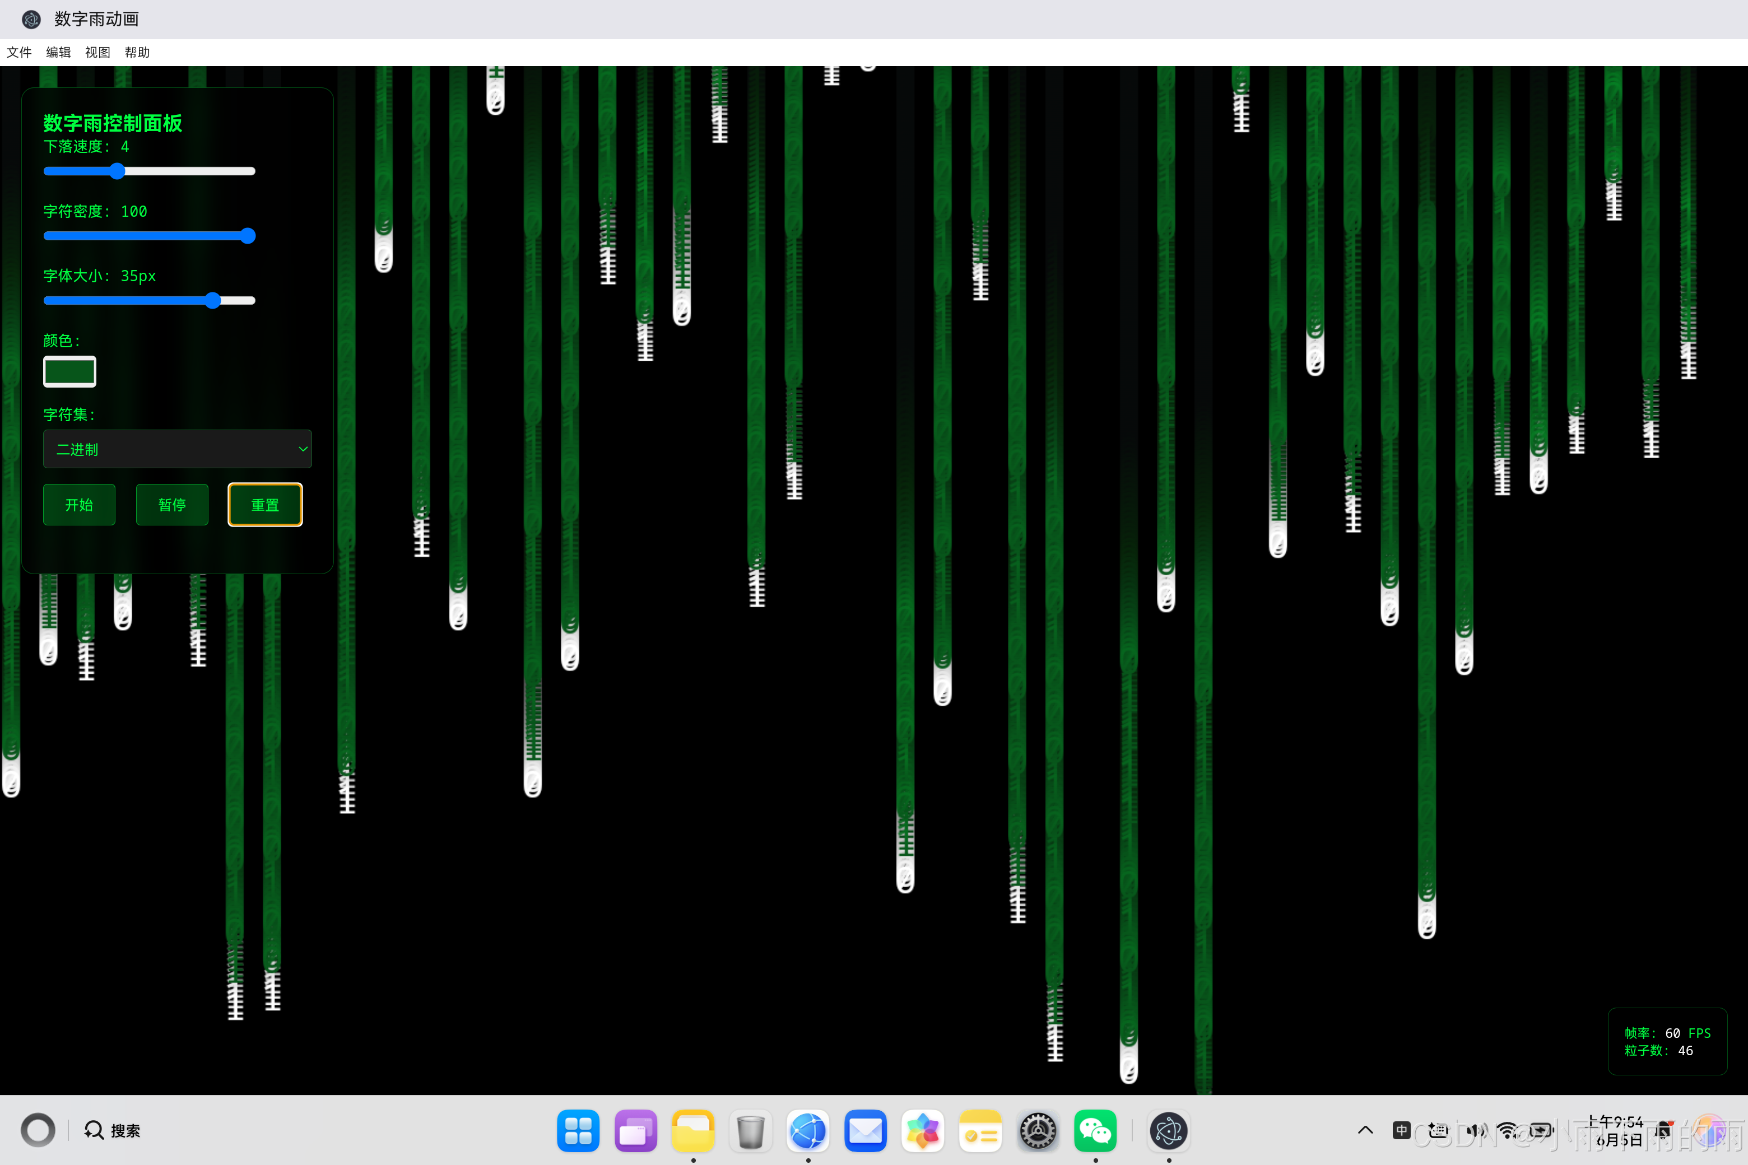1748x1165 pixels.
Task: Click the search magnifier icon
Action: [x=94, y=1130]
